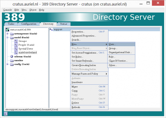Image resolution: width=166 pixels, height=118 pixels.
Task: Choose User from the New submenu
Action: point(112,44)
